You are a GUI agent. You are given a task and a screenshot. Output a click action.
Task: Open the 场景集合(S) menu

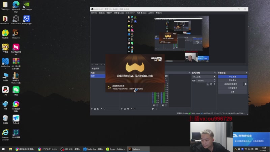(142, 13)
